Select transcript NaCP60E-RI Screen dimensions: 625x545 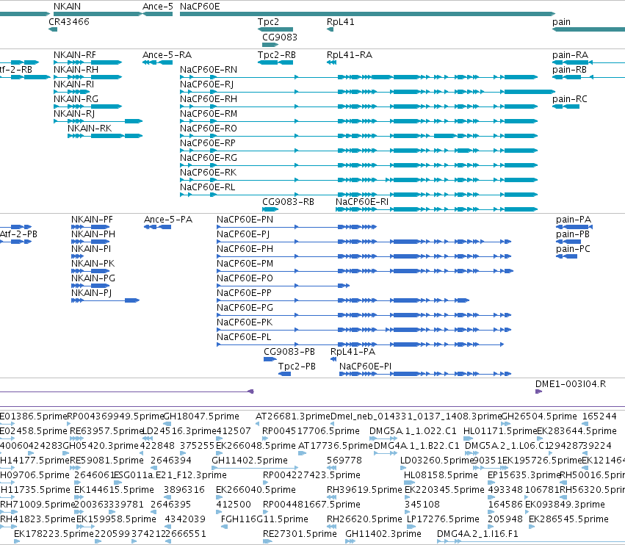pyautogui.click(x=362, y=202)
